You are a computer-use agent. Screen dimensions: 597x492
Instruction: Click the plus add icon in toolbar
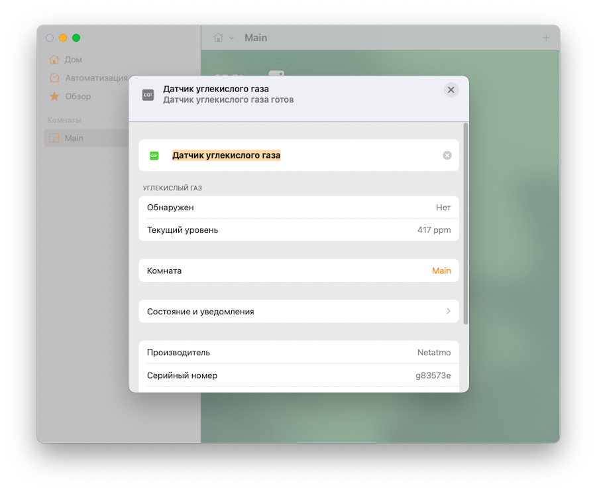point(546,38)
